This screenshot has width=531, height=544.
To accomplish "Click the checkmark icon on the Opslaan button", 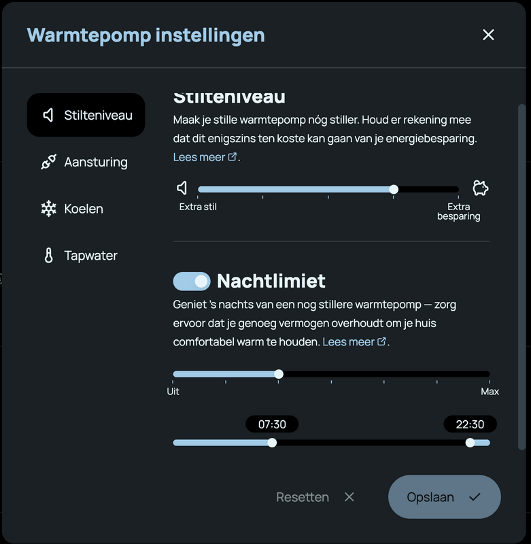I will (475, 497).
